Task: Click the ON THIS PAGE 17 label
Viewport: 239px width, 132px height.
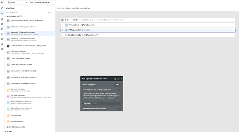Action: pyautogui.click(x=12, y=12)
